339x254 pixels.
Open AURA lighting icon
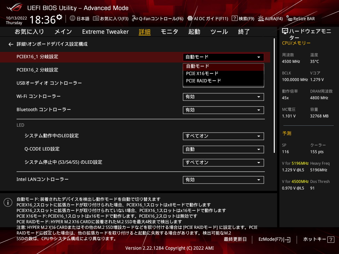(261, 19)
